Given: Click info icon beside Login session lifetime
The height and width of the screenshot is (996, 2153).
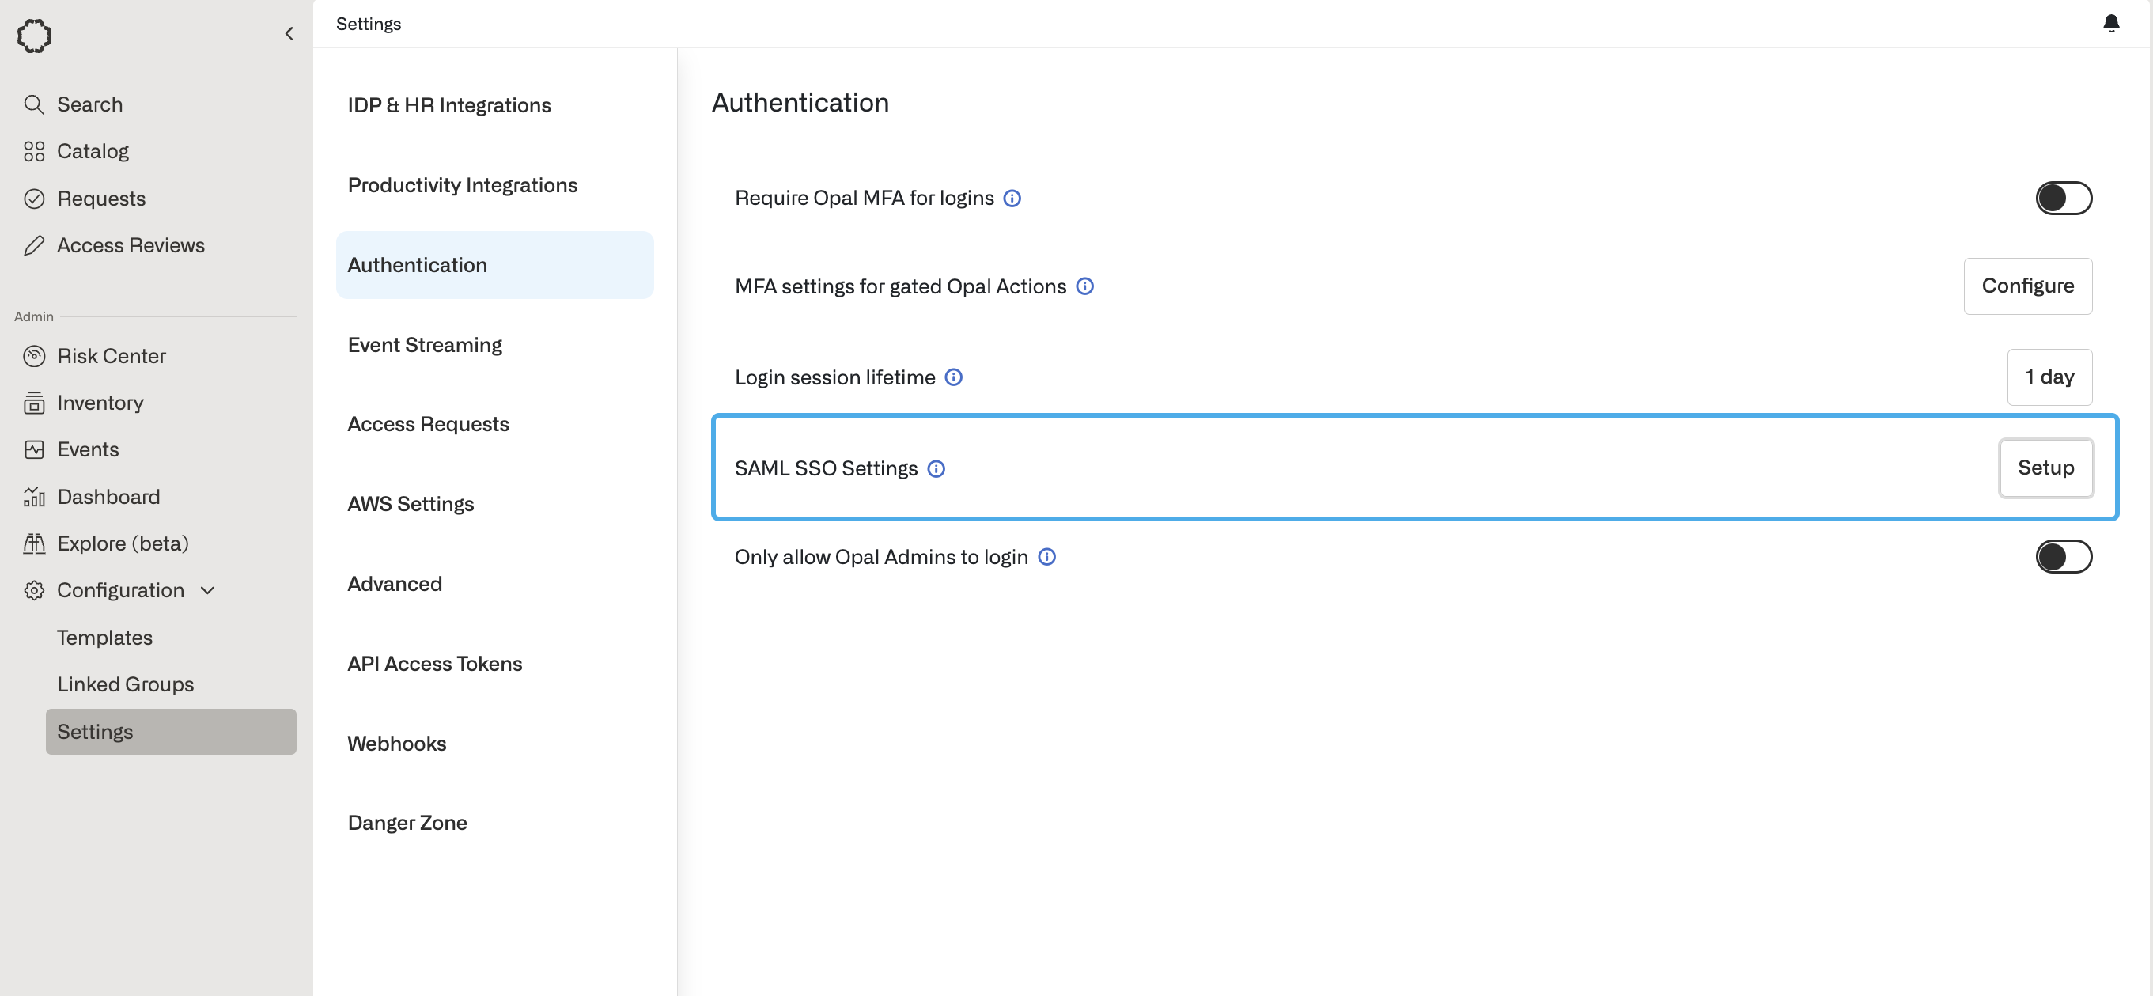Looking at the screenshot, I should [953, 377].
